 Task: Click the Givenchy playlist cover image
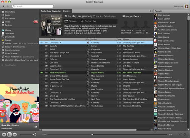click(x=52, y=25)
